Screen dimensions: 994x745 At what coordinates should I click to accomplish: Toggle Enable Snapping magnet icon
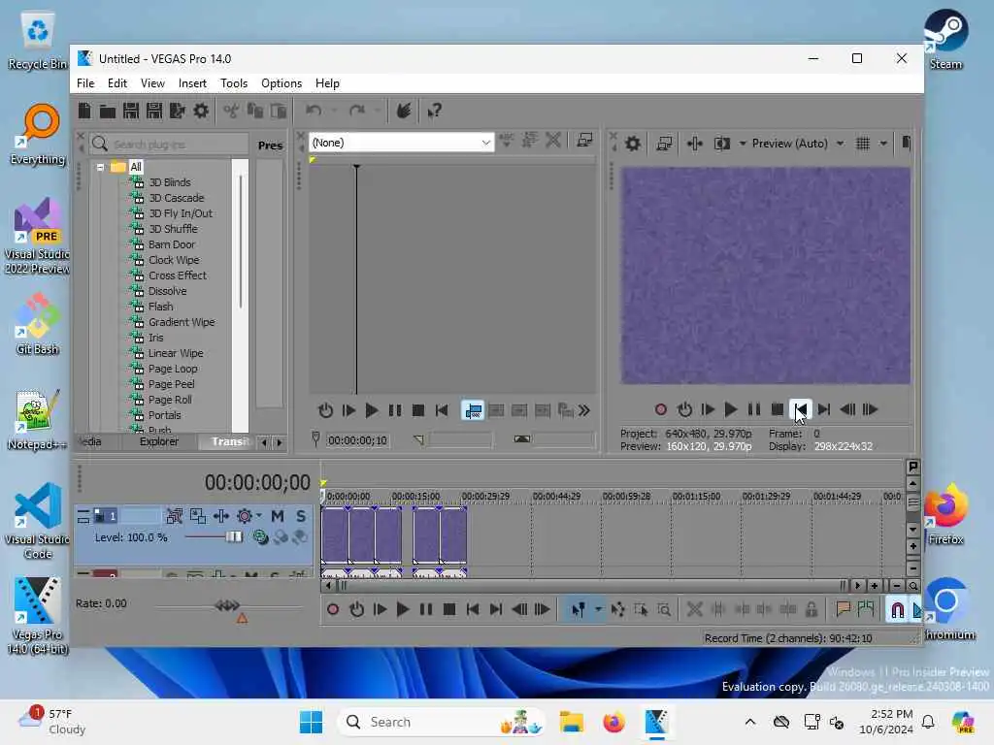[897, 609]
